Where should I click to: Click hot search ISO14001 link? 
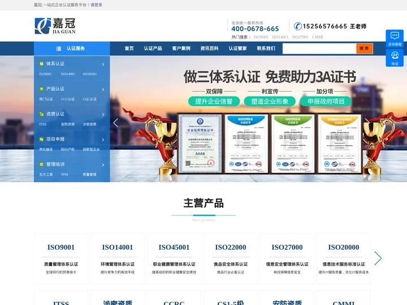pos(280,37)
